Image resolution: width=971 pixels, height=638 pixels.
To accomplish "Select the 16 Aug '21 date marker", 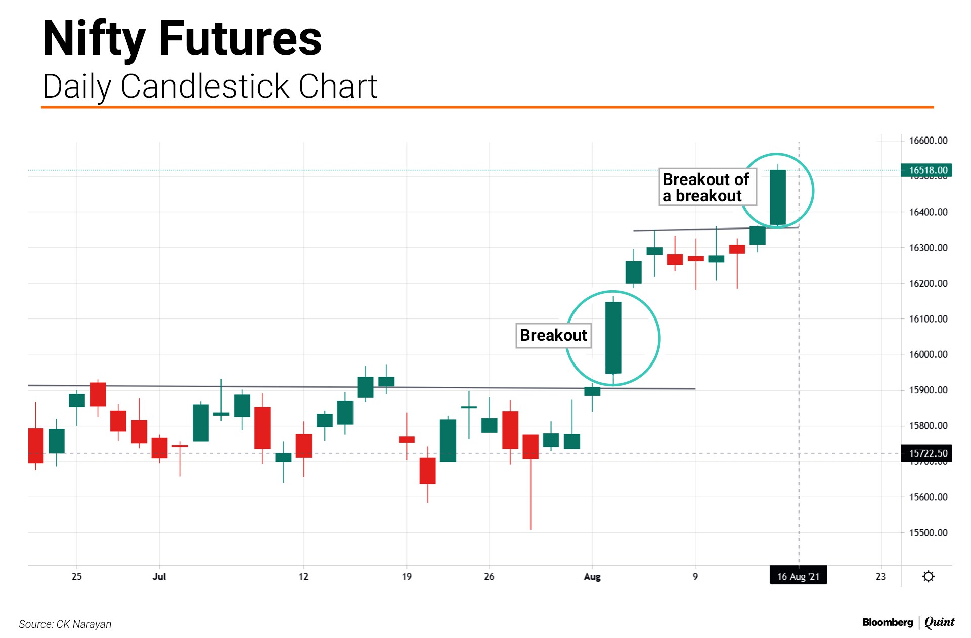I will [798, 576].
